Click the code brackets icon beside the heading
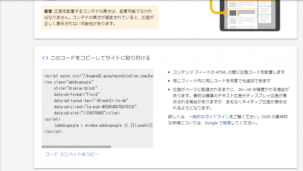 pyautogui.click(x=45, y=58)
